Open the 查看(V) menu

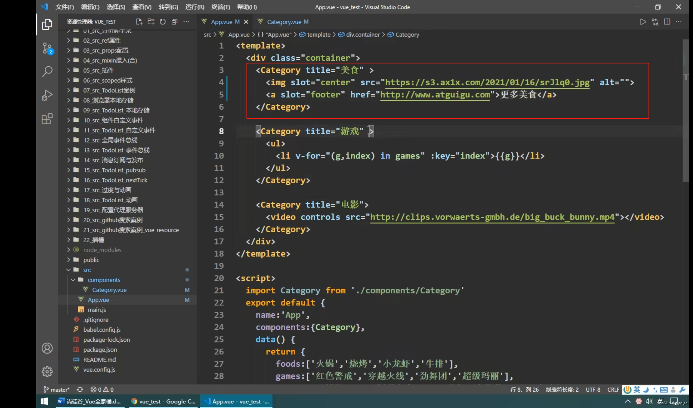[142, 7]
